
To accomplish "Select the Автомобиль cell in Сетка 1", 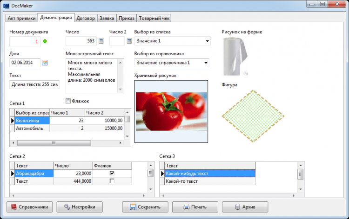I will click(32, 128).
